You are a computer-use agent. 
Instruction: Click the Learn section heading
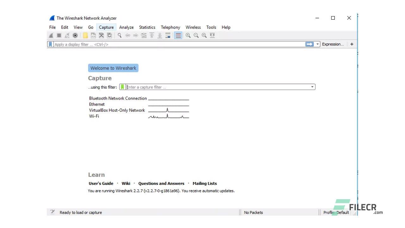(x=97, y=175)
